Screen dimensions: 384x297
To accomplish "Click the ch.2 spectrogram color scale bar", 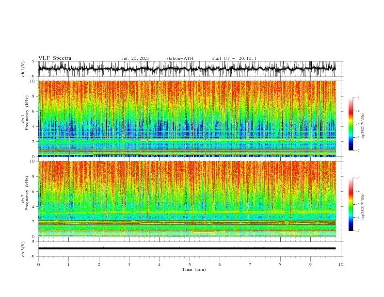I will pos(351,204).
